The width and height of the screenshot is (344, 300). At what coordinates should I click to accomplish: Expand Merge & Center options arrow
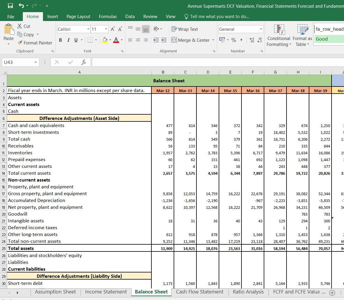pos(213,40)
